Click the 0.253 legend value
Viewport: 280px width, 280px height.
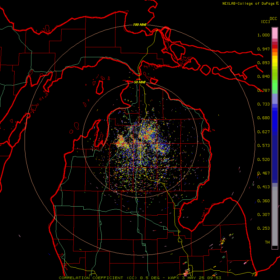point(264,228)
